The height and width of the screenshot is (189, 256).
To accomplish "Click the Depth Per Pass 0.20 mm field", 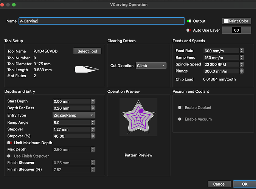I will point(72,108).
